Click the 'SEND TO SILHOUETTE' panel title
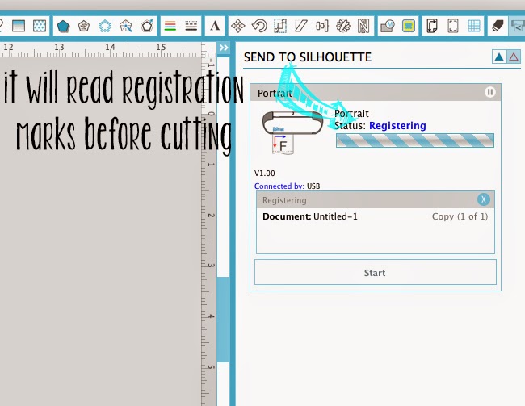Screen dimensions: 525x406 (x=308, y=57)
